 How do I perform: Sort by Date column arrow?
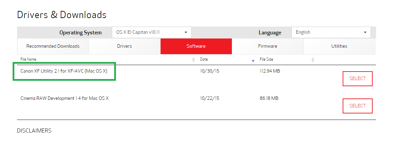click(x=253, y=61)
